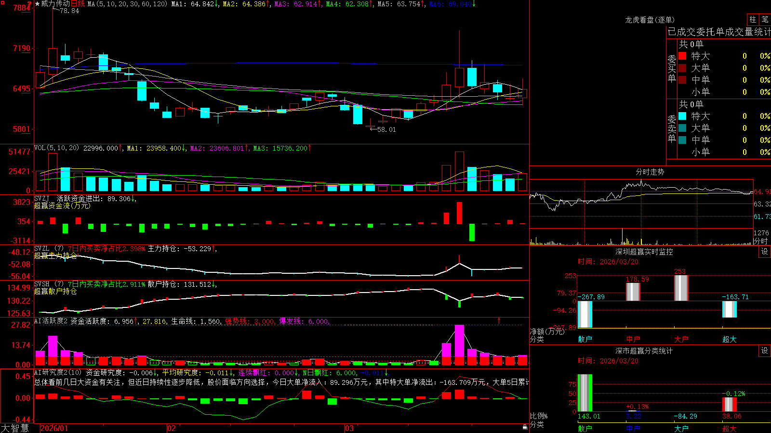The height and width of the screenshot is (433, 771).
Task: Click the SVZJ indicator name
Action: point(42,198)
